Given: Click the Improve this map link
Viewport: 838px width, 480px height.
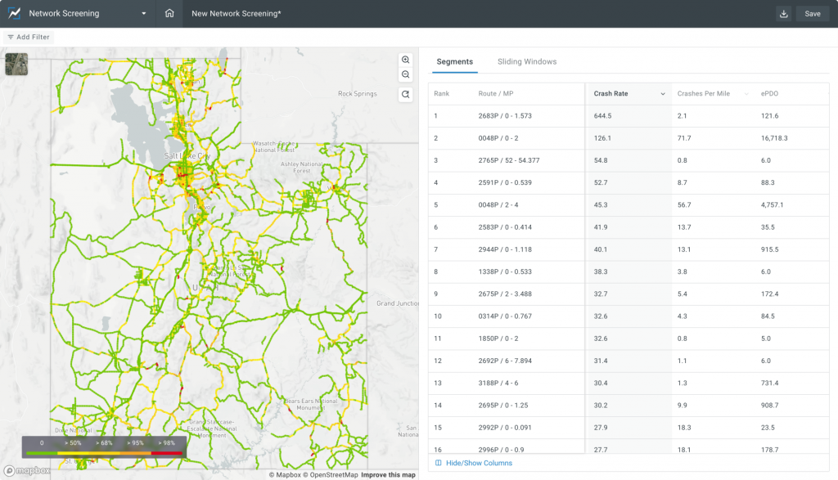Looking at the screenshot, I should point(388,475).
